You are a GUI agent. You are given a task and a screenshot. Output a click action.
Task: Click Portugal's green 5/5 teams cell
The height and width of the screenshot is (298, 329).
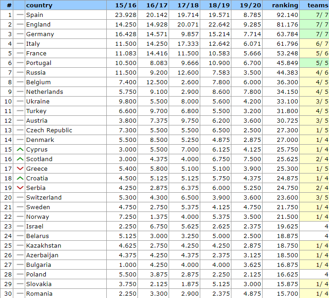click(x=314, y=63)
